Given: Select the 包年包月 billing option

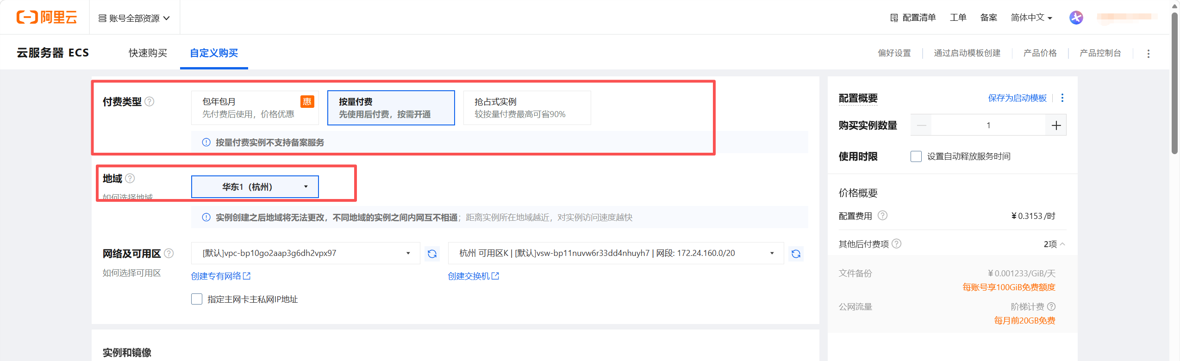Looking at the screenshot, I should (255, 108).
